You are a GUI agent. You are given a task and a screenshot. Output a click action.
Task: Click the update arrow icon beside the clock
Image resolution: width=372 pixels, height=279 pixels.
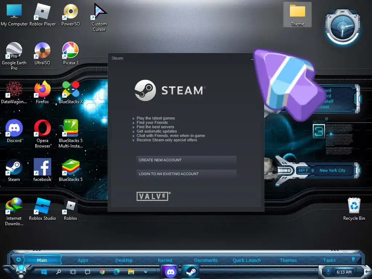point(328,272)
